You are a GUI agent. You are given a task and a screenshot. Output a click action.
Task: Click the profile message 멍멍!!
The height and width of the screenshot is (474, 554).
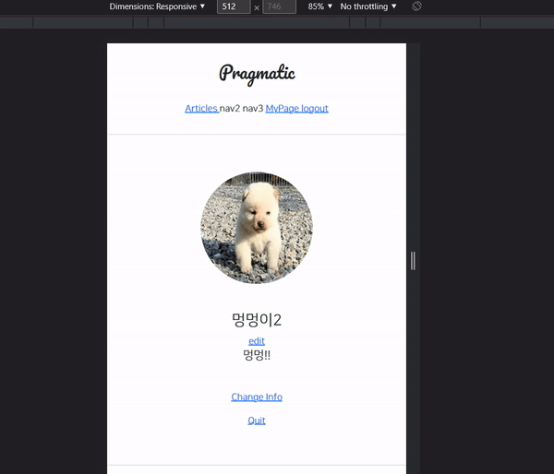coord(257,355)
